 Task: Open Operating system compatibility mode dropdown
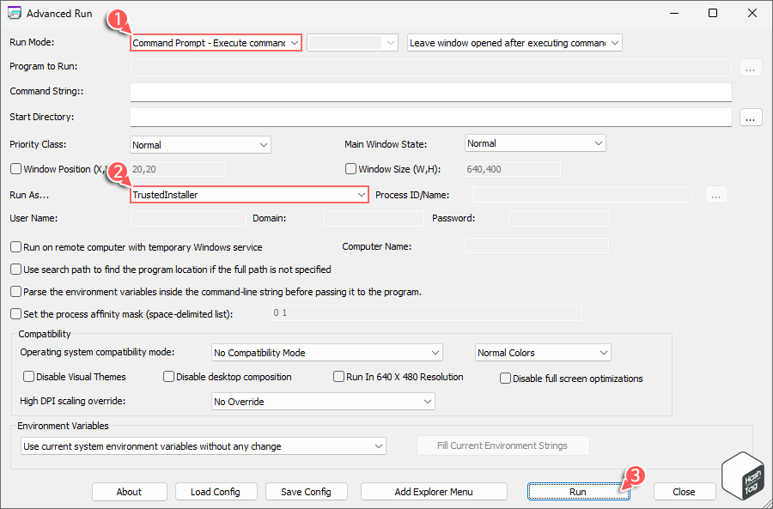pyautogui.click(x=327, y=353)
